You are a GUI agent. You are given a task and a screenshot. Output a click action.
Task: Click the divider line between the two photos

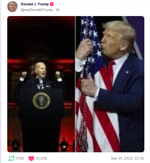point(75,84)
